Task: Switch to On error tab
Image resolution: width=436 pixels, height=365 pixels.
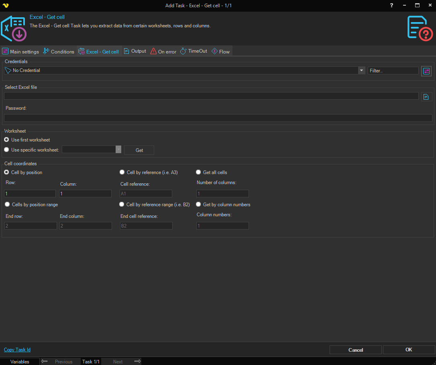Action: click(x=163, y=51)
